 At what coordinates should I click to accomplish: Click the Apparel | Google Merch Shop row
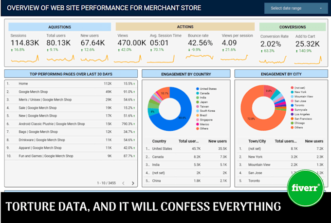point(71,148)
